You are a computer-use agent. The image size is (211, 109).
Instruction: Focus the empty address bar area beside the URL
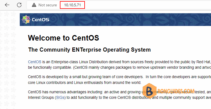[148, 5]
